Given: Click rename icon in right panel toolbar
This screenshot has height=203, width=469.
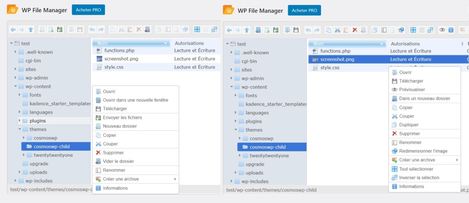Looking at the screenshot, I should coord(384,30).
